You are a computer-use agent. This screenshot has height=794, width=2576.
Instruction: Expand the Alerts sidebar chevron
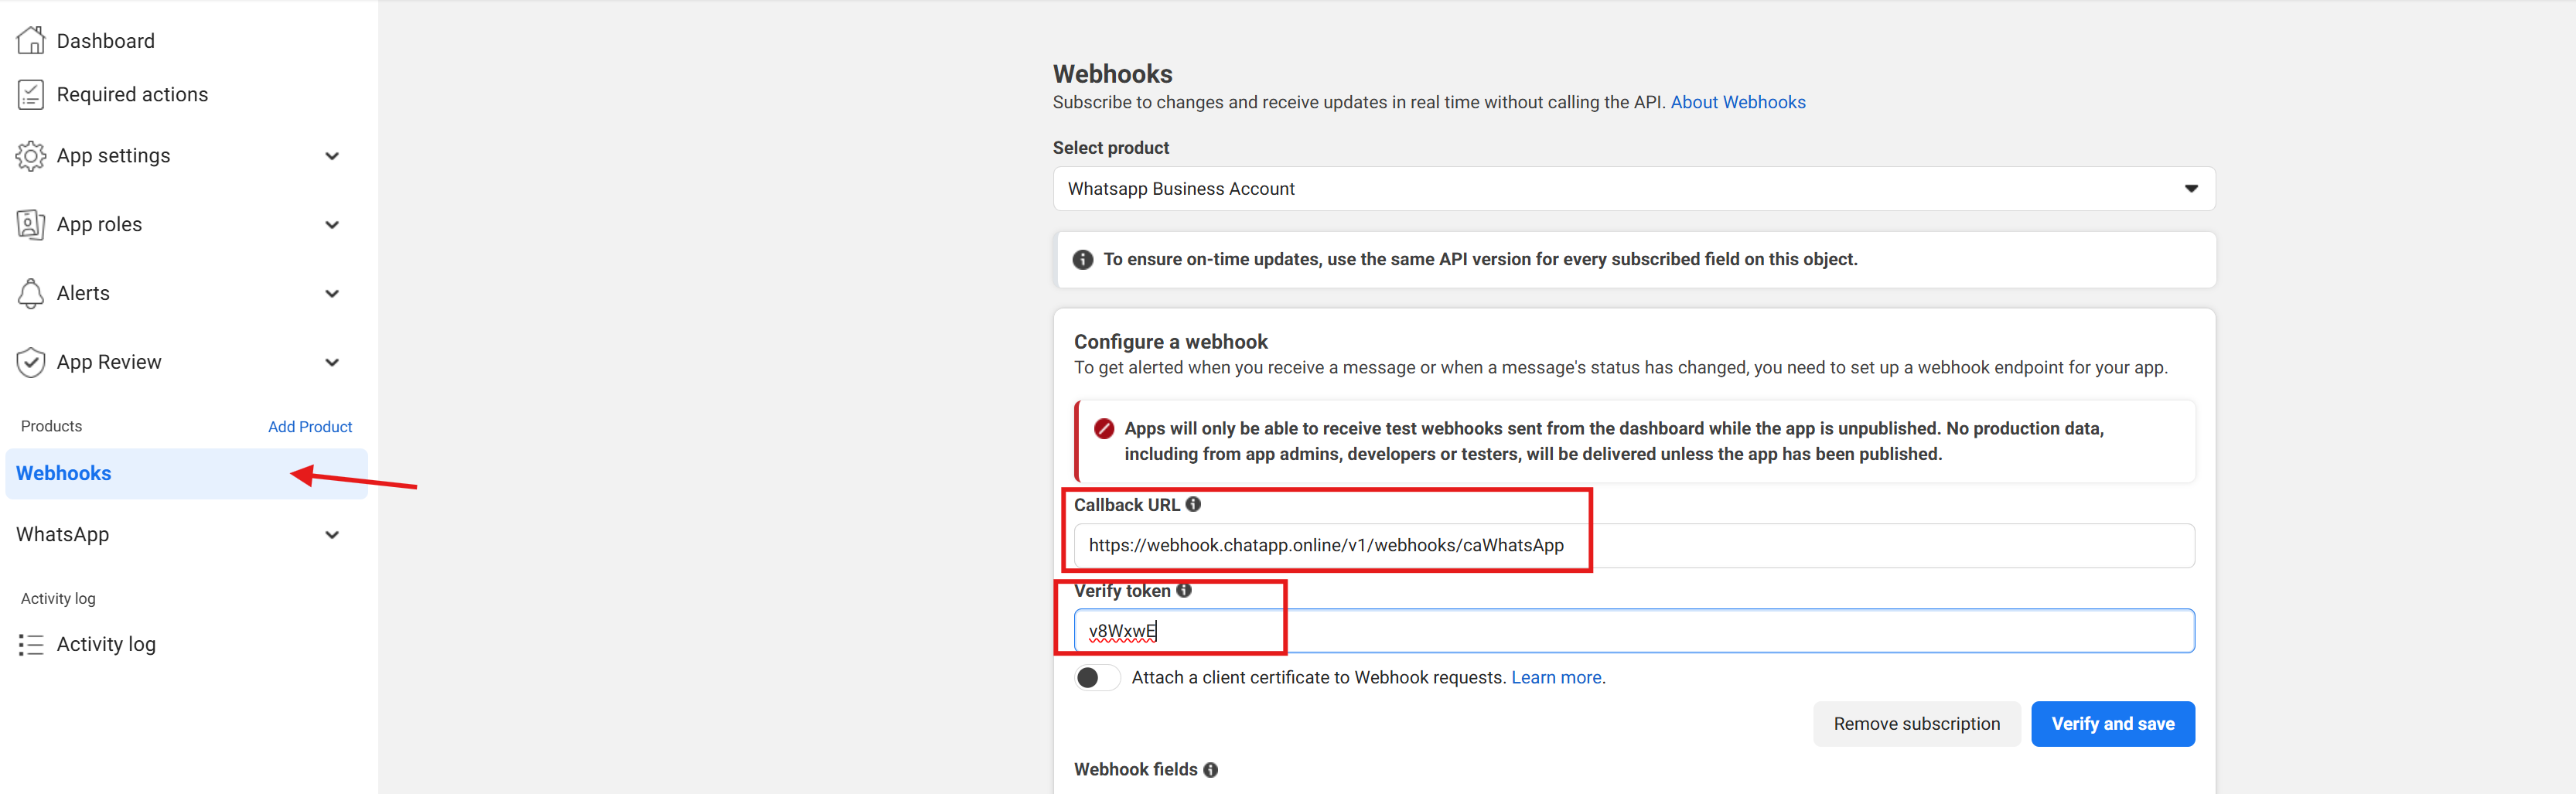click(332, 293)
